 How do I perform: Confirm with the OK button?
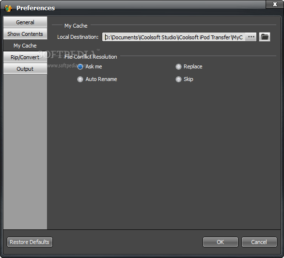click(x=221, y=242)
